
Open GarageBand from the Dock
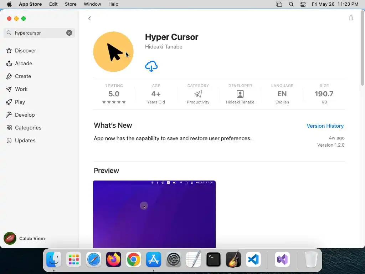coord(233,259)
